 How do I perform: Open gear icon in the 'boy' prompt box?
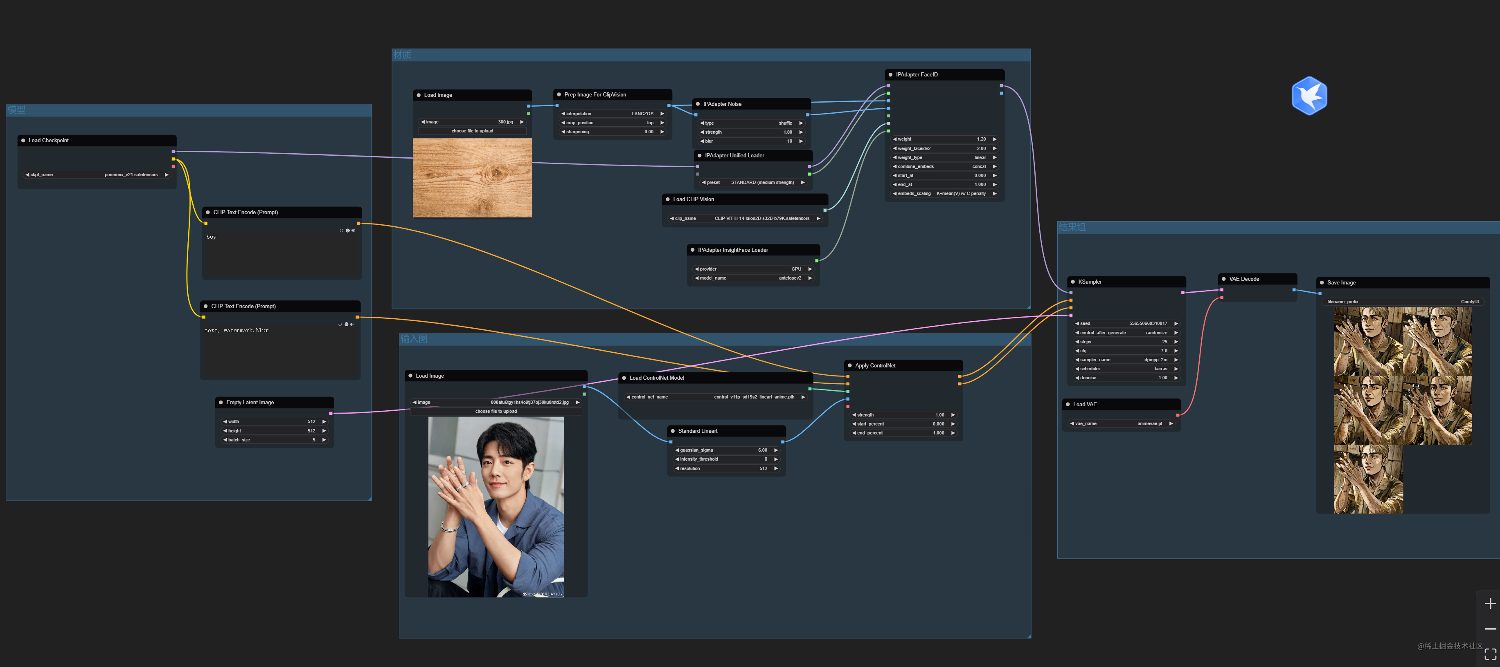348,230
